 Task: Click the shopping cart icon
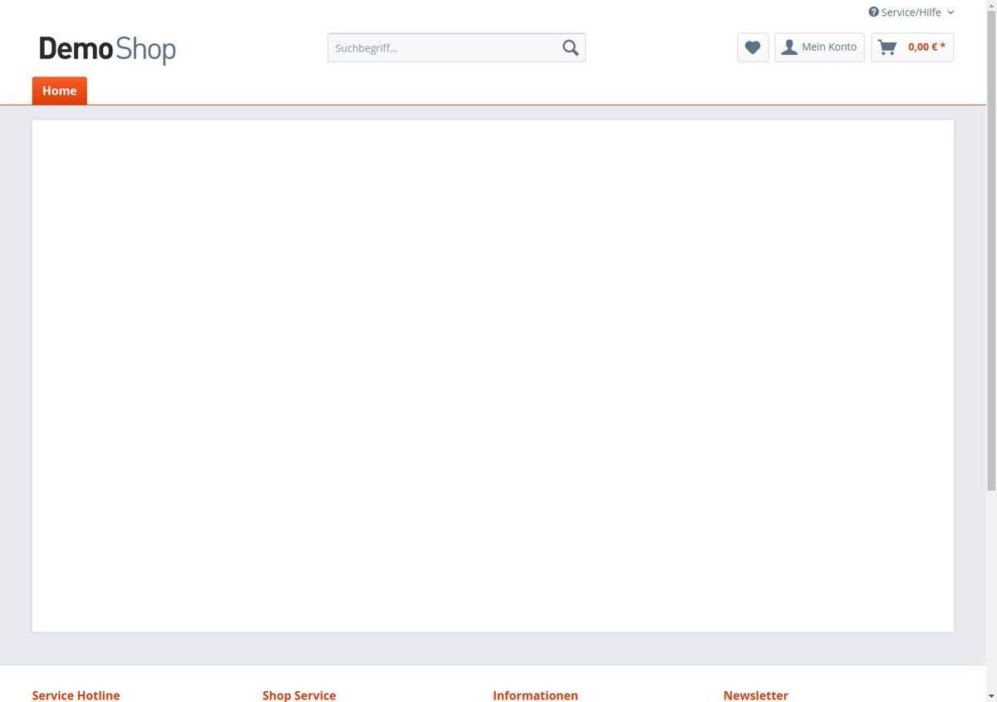[x=887, y=47]
